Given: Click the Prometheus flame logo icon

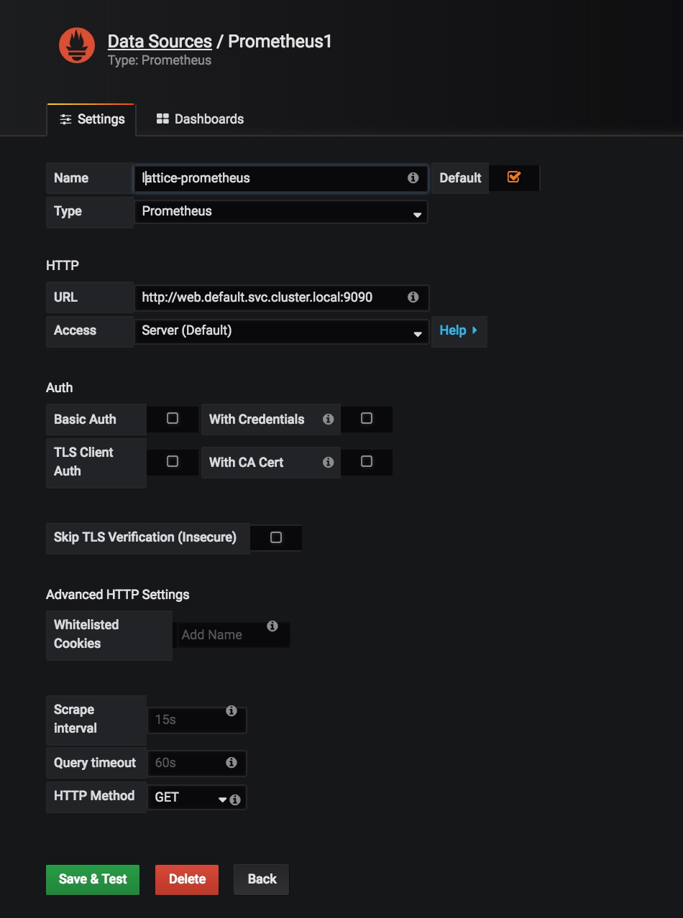Looking at the screenshot, I should [x=77, y=45].
